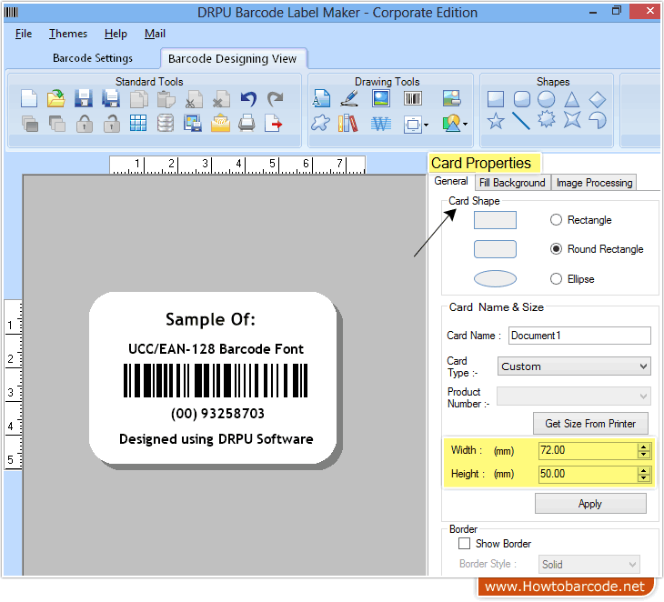Select the Ellipse card shape radio button

556,278
